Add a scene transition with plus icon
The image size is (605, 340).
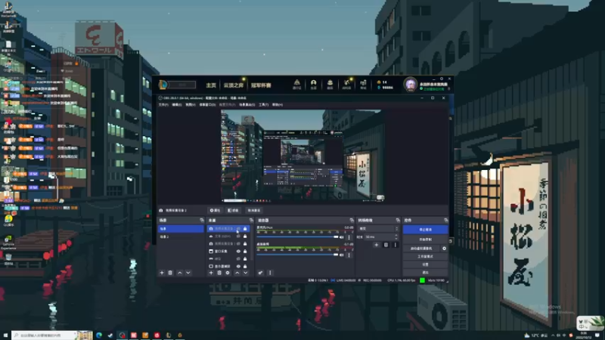[x=376, y=245]
